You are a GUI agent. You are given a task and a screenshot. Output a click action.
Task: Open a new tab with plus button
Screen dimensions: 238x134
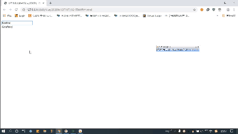(51, 3)
